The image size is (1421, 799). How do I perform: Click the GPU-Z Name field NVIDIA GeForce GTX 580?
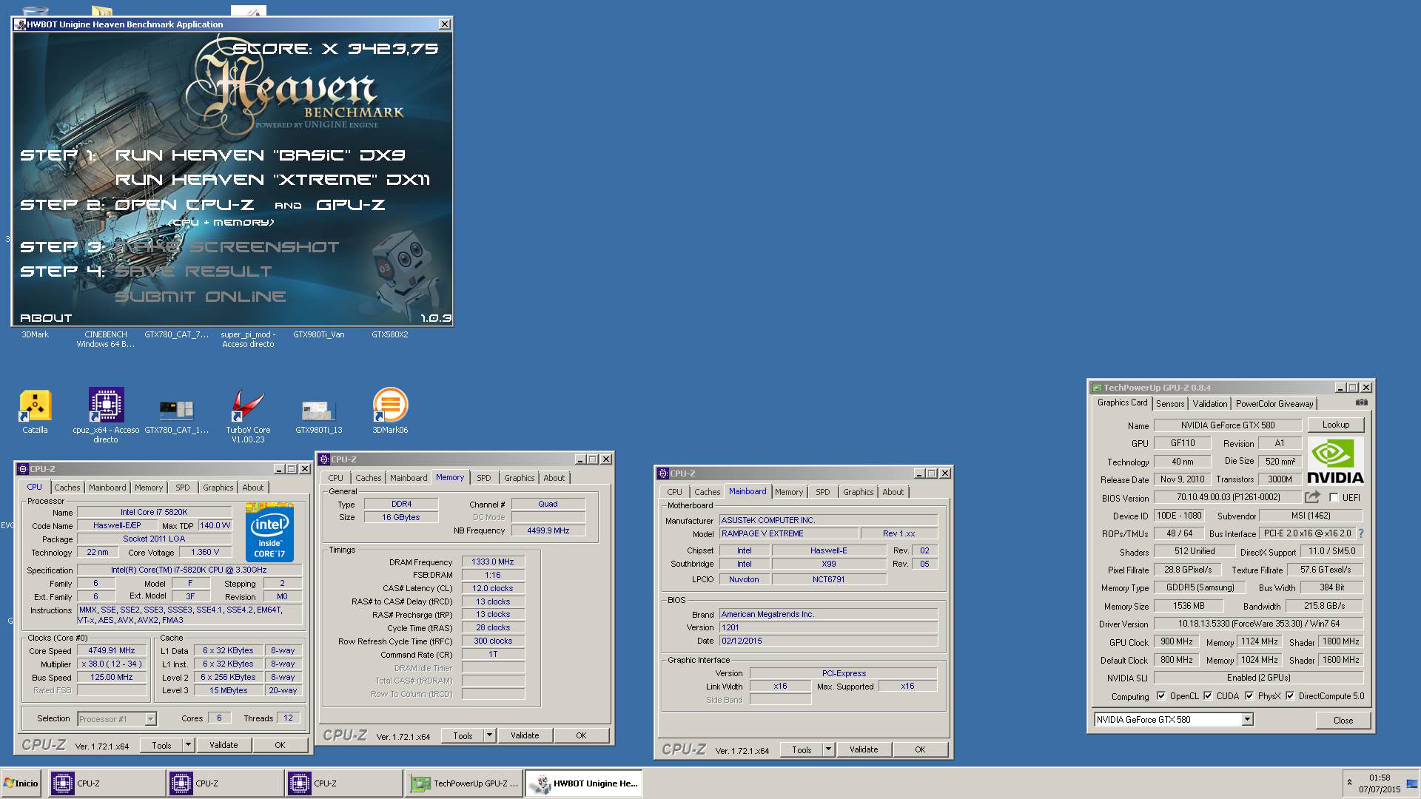point(1228,425)
